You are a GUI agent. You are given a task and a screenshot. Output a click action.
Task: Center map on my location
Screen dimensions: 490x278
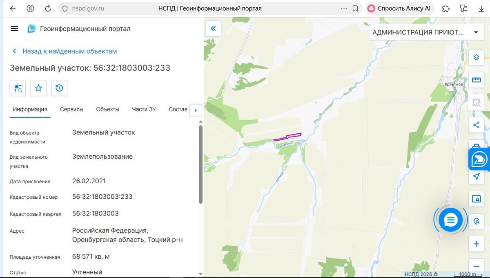(x=476, y=176)
